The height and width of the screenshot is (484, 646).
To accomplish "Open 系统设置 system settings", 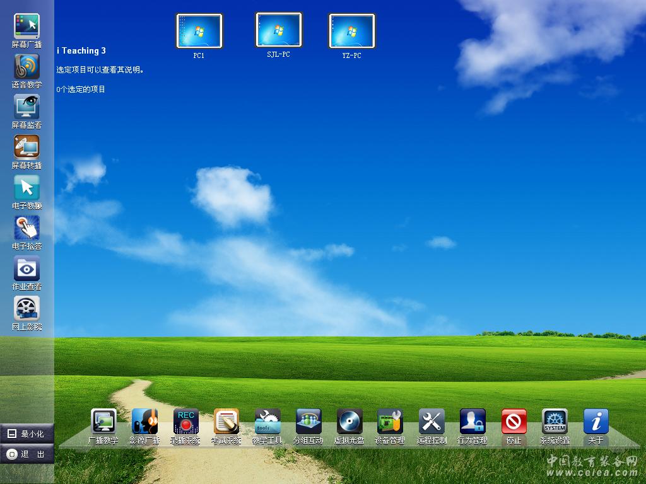I will 555,422.
